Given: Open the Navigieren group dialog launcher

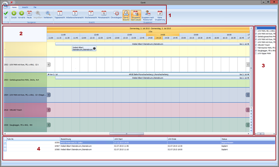Looking at the screenshot, I should point(8,22).
